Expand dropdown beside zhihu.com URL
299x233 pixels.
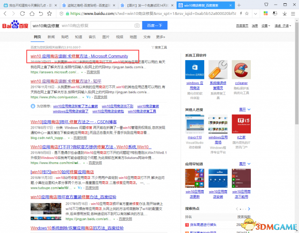tap(83, 97)
